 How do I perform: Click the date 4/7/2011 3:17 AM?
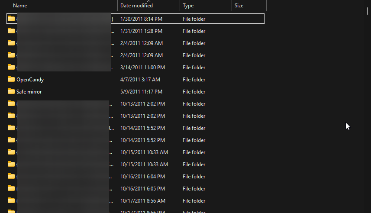[140, 80]
